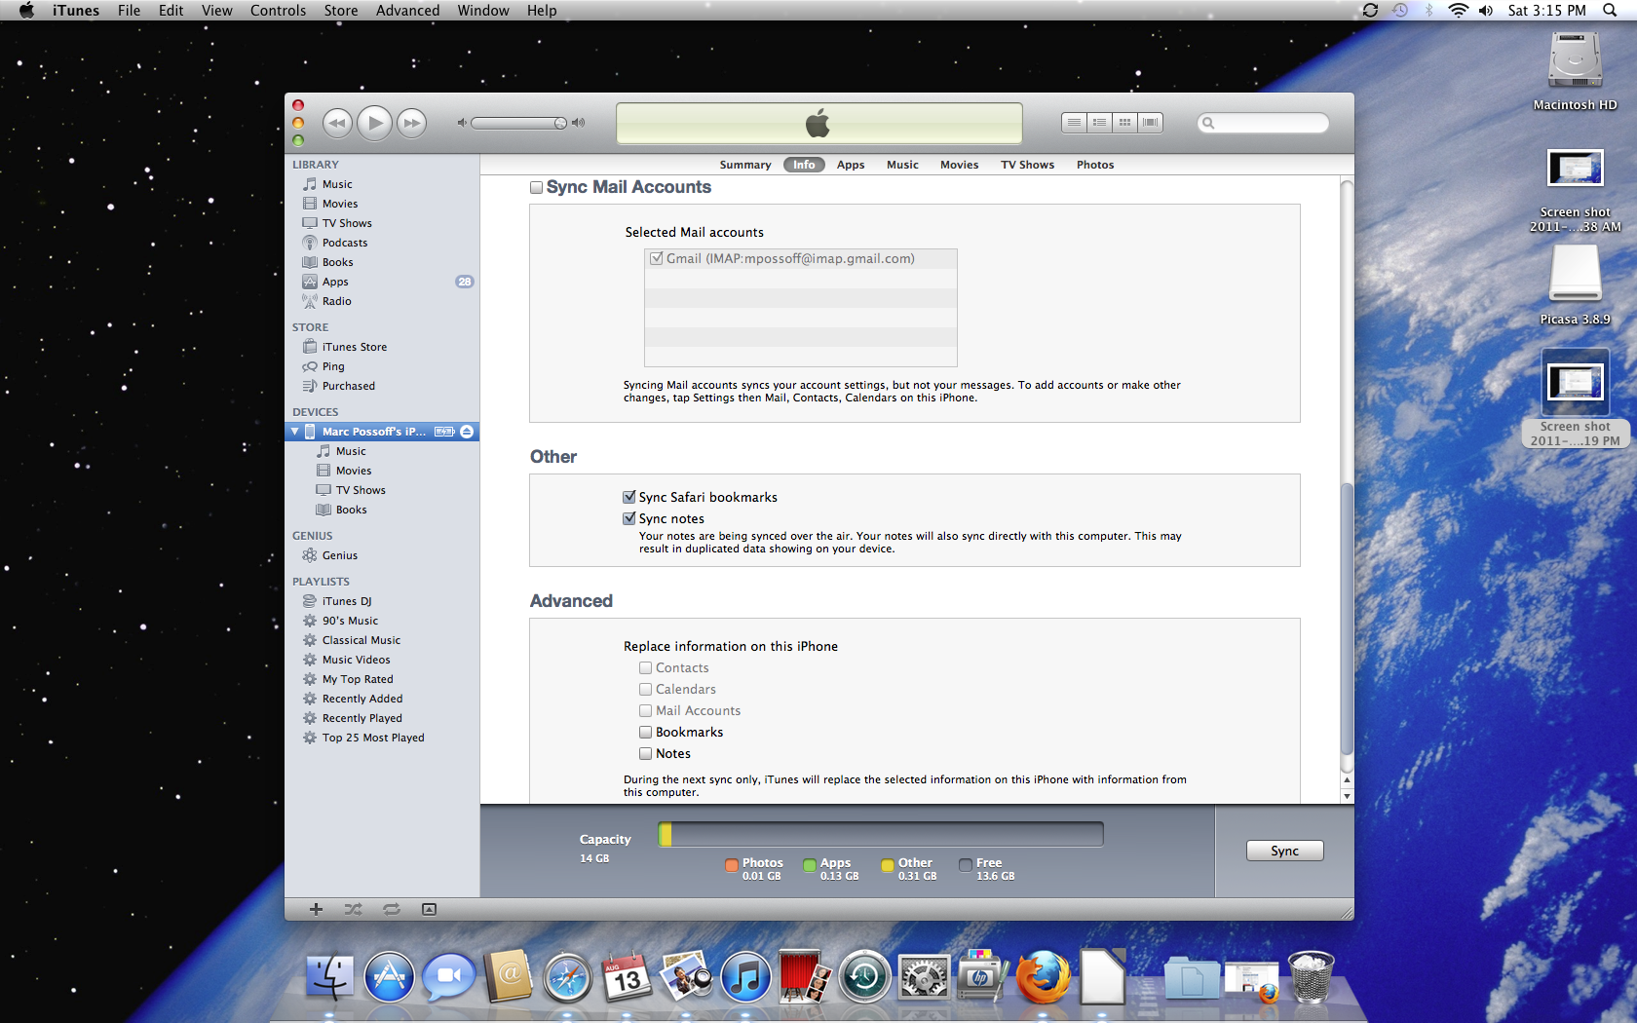The width and height of the screenshot is (1637, 1023).
Task: Open the TV Shows tab
Action: 1027,165
